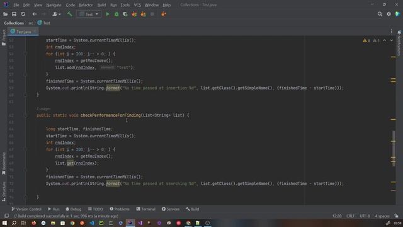Toggle the Project tool window on left
403x227 pixels.
coord(4,38)
